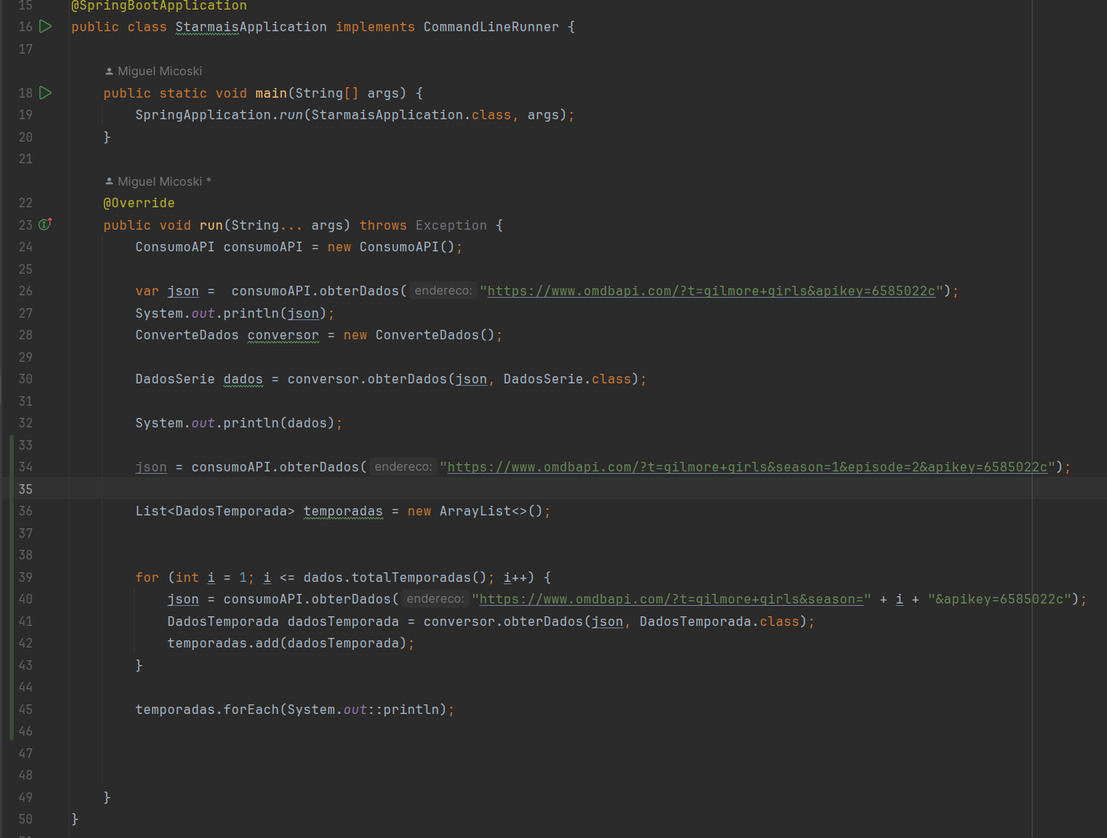
Task: Open Miguel Micoski author hint above main
Action: pyautogui.click(x=154, y=71)
